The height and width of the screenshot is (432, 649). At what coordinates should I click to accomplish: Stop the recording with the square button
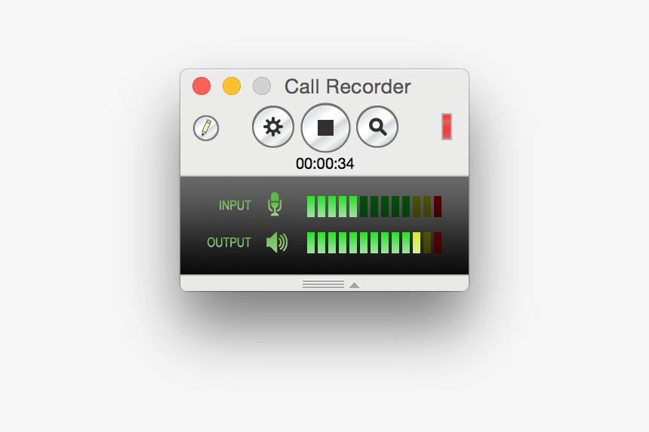click(x=325, y=127)
